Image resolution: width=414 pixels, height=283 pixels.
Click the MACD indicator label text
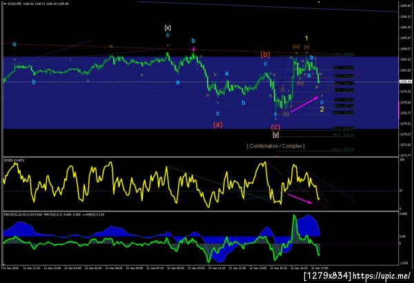pyautogui.click(x=54, y=215)
